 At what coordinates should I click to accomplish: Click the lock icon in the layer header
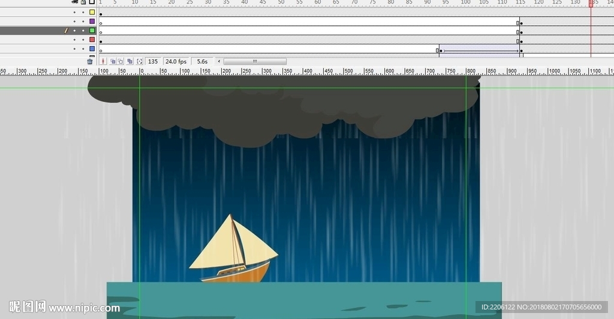tap(83, 2)
